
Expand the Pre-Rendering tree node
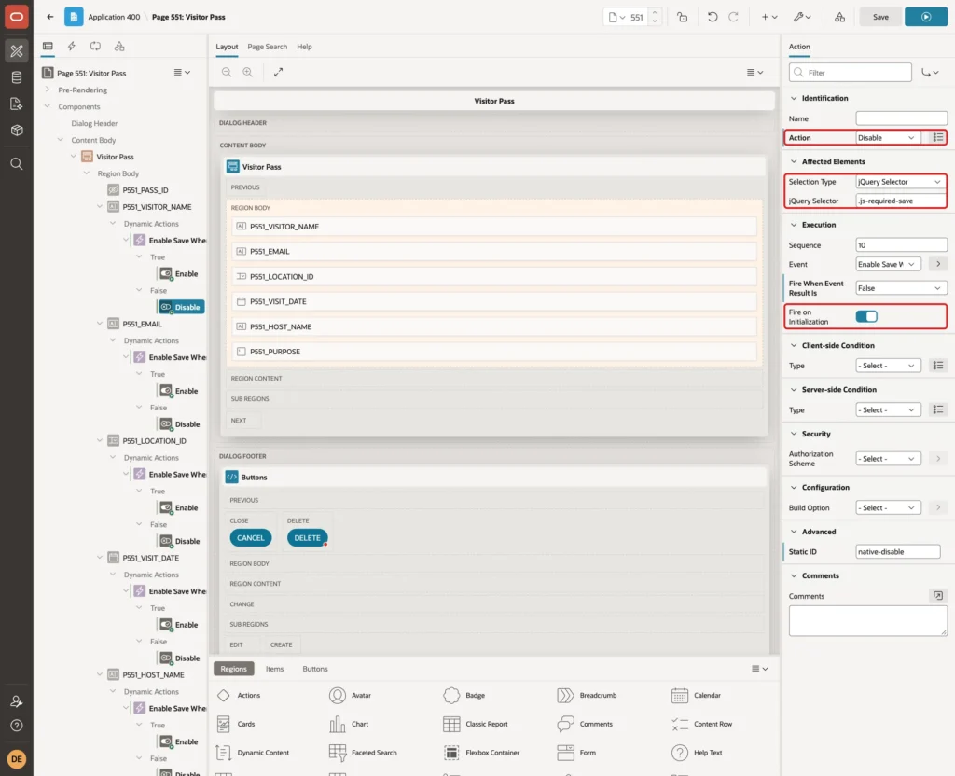pos(48,90)
